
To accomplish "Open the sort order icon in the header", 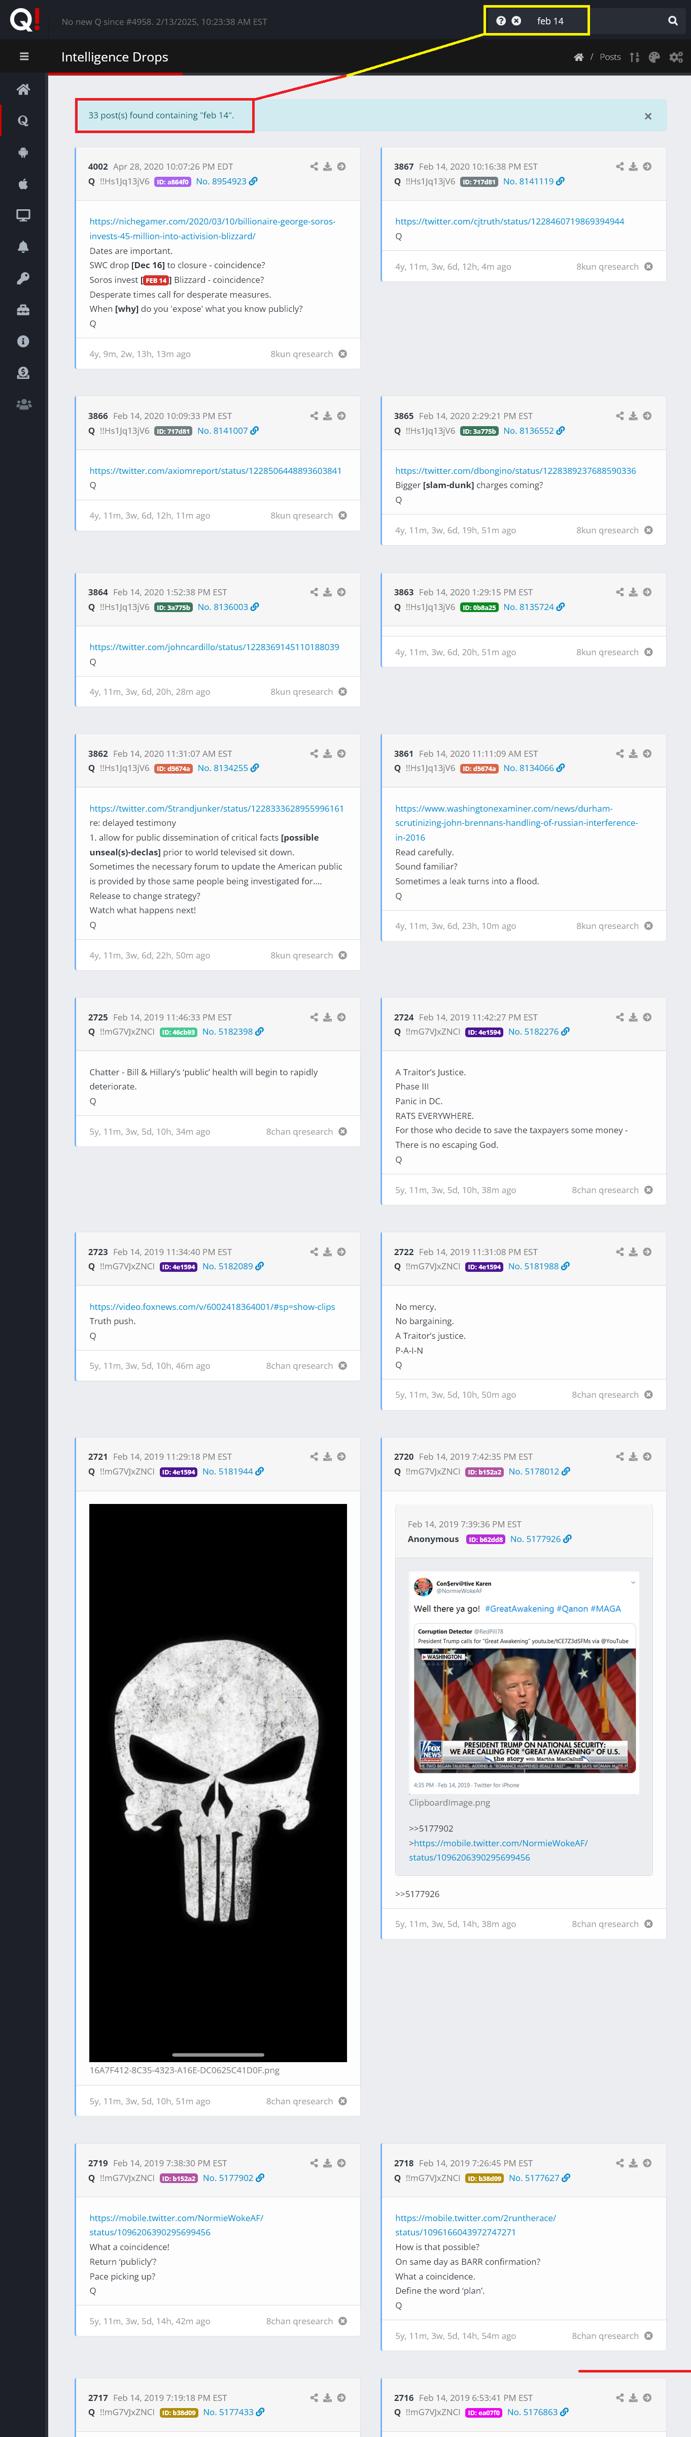I will 634,58.
